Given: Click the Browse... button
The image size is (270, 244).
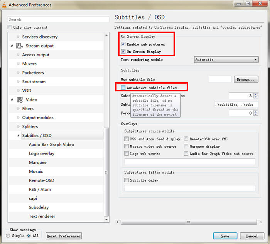Looking at the screenshot, I should point(246,79).
